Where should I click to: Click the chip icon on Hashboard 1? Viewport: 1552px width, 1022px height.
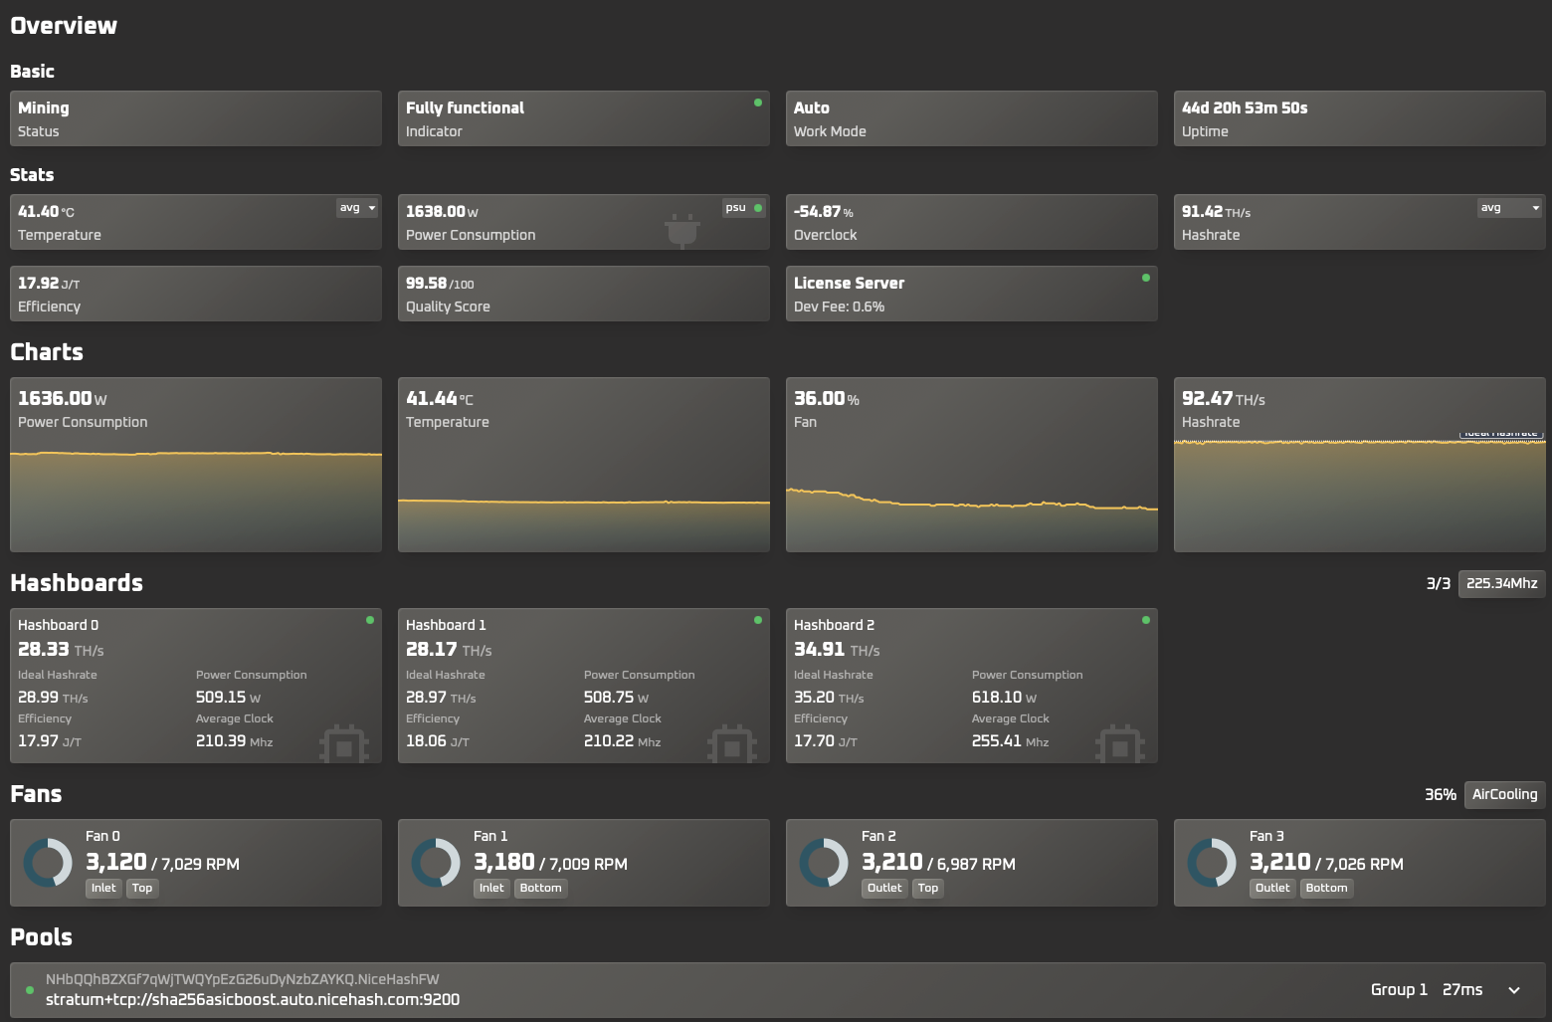tap(732, 744)
